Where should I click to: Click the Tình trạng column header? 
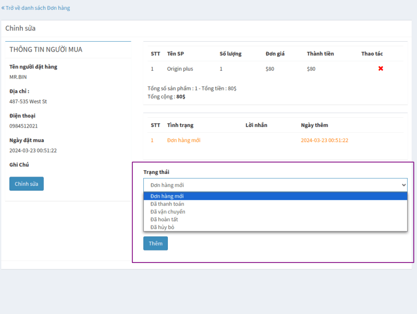coord(180,125)
